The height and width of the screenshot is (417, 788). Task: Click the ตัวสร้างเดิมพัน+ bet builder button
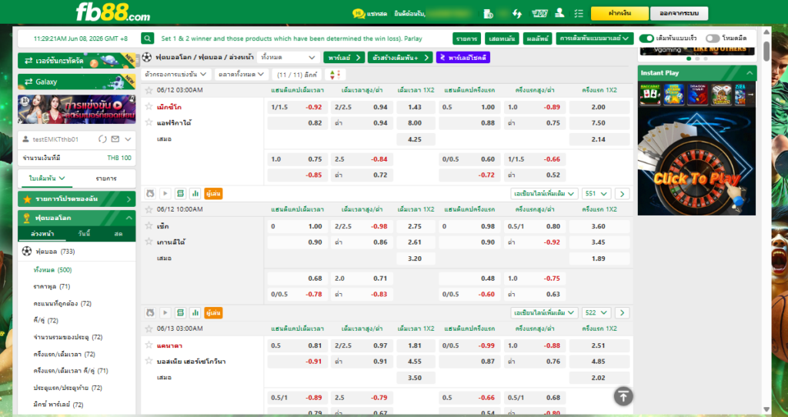point(400,57)
